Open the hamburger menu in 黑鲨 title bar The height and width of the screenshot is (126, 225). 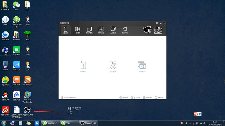click(157, 23)
